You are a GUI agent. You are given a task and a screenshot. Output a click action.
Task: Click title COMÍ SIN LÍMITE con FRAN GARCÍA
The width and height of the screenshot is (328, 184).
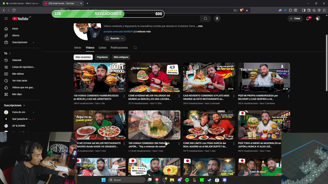click(205, 145)
